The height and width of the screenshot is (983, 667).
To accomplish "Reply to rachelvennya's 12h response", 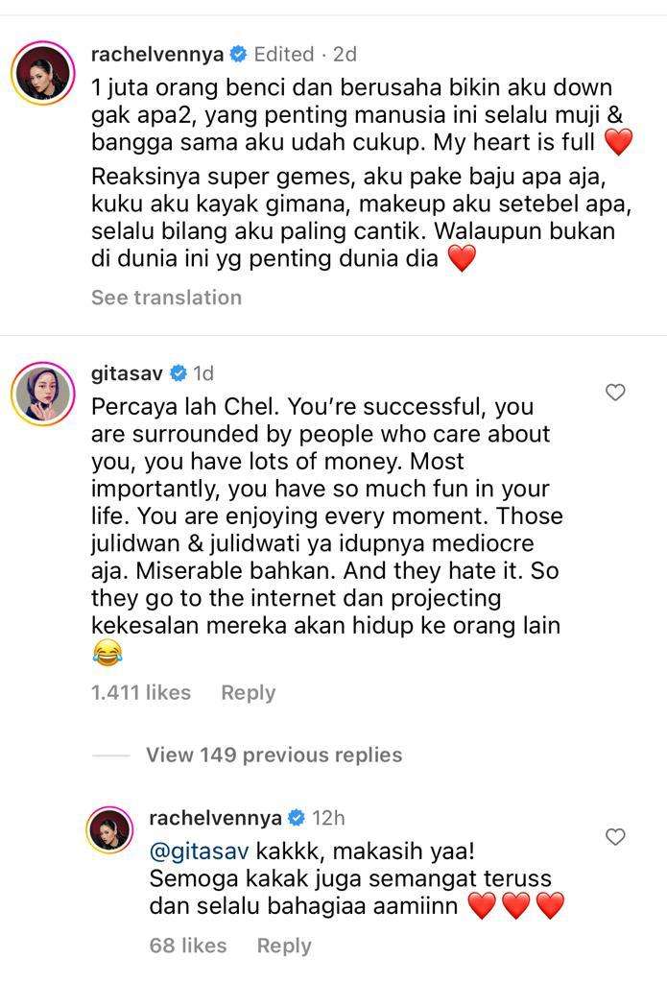I will 284,946.
